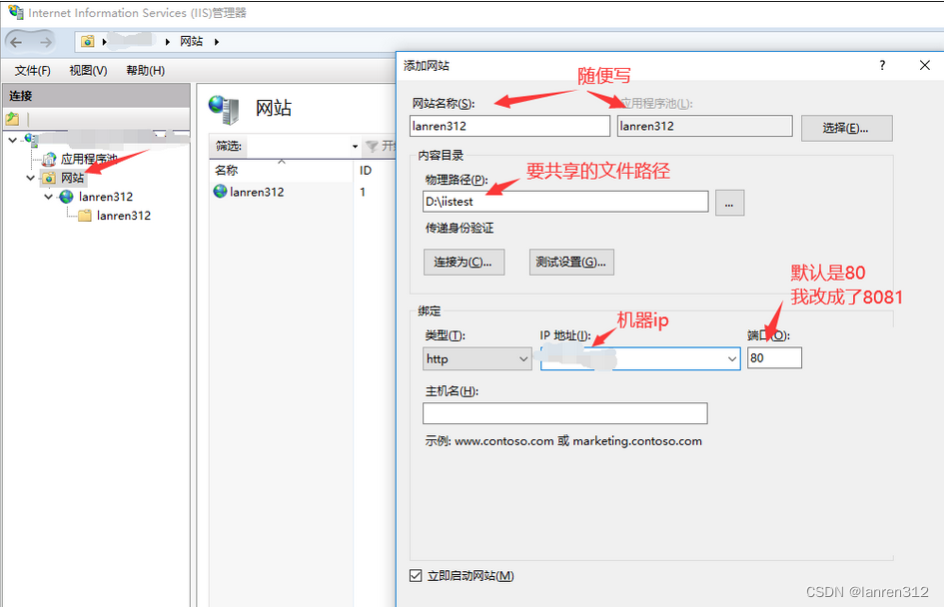Click the 筛选 filter text field

[297, 146]
